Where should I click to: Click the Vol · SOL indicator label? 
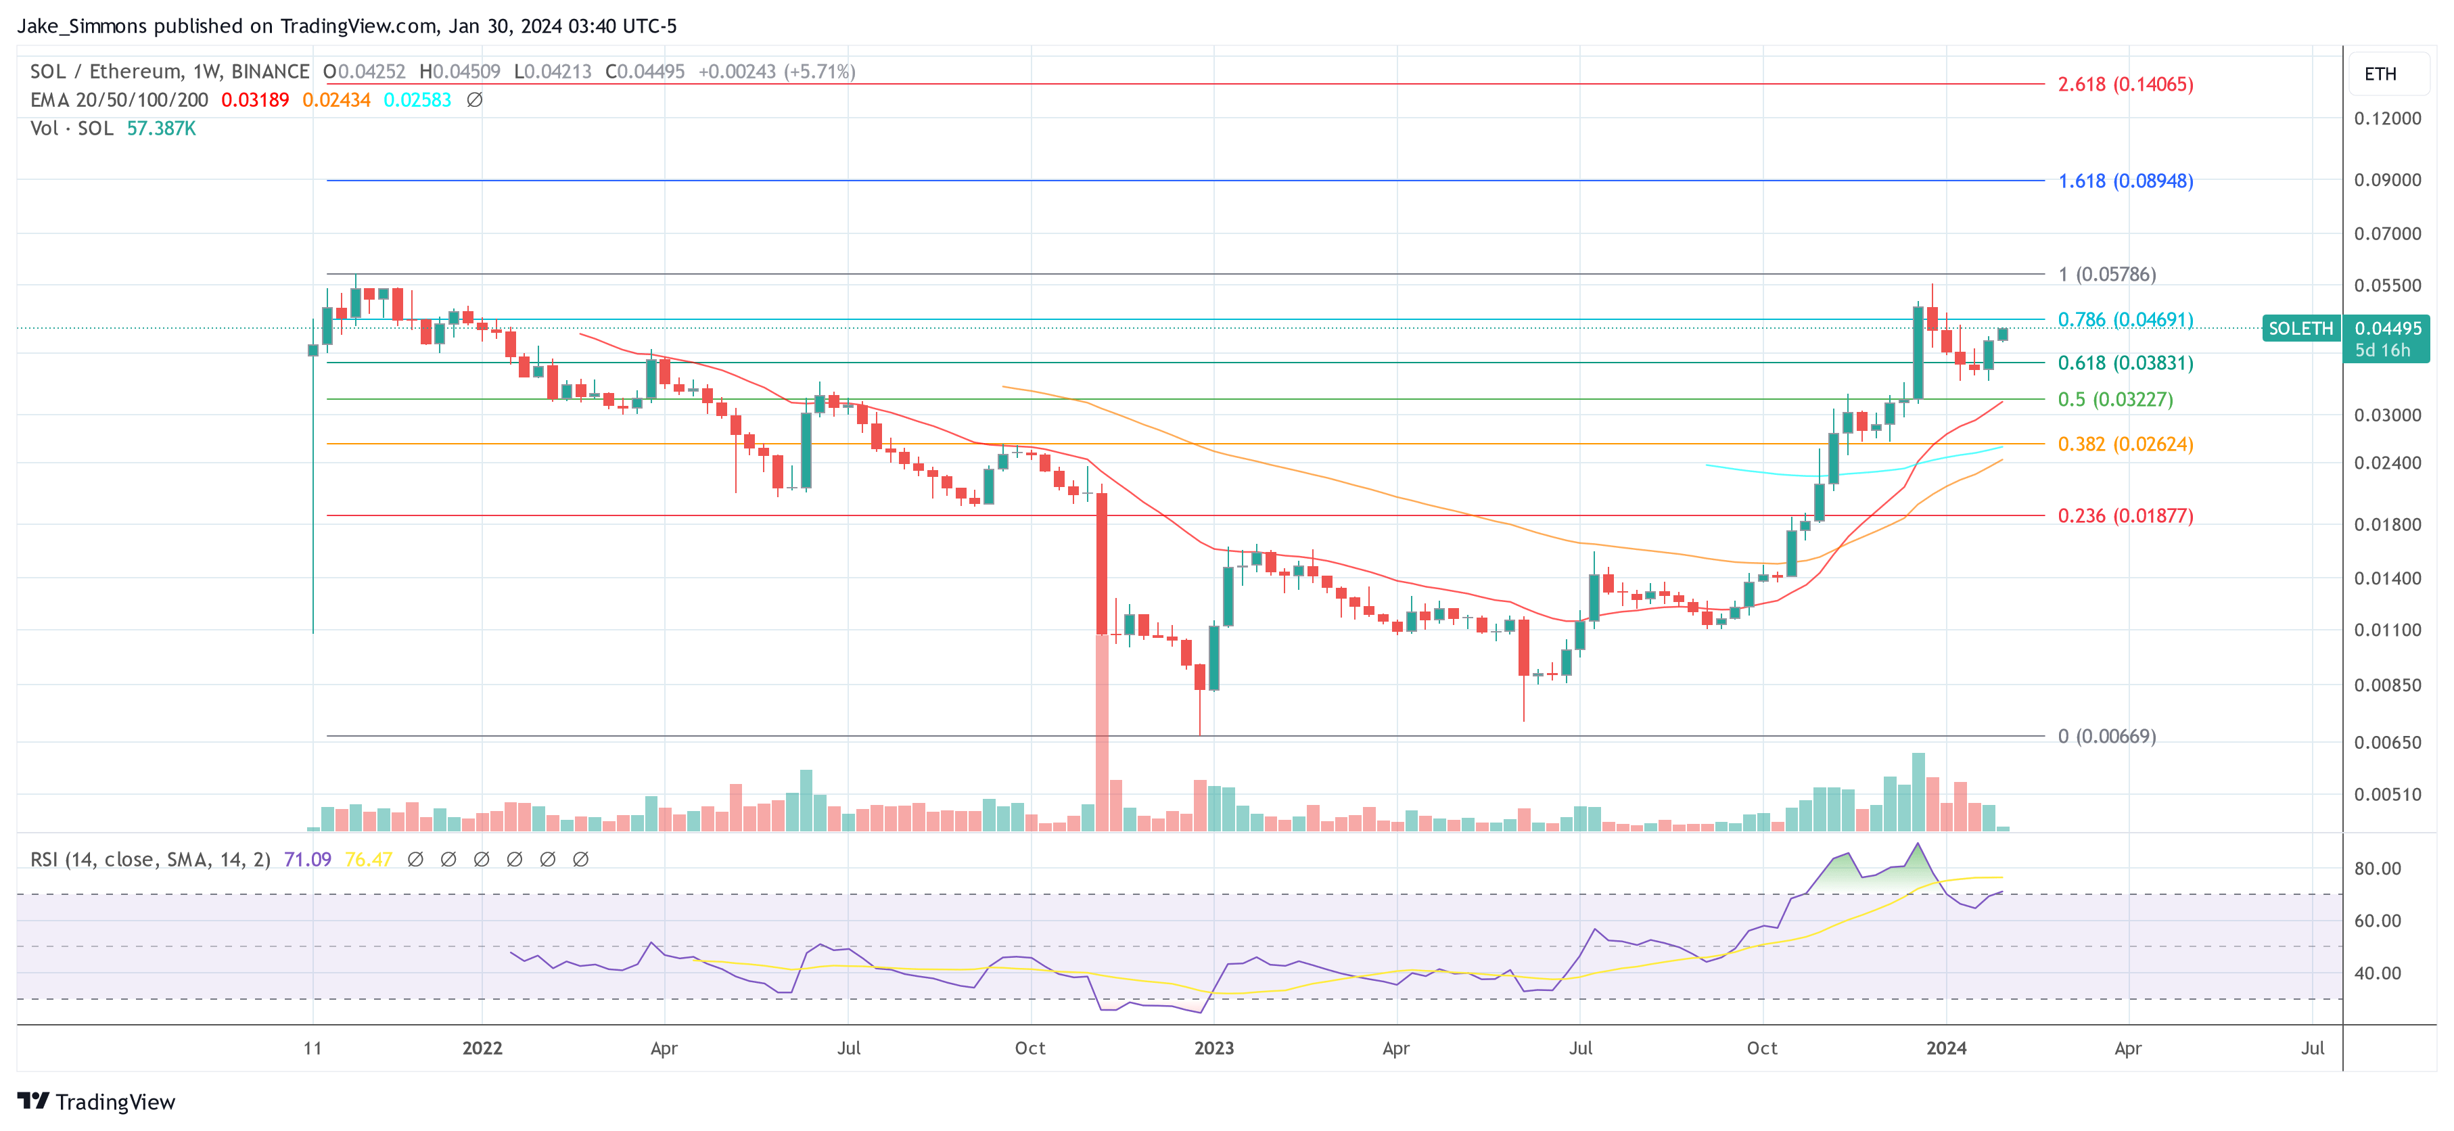pyautogui.click(x=72, y=129)
